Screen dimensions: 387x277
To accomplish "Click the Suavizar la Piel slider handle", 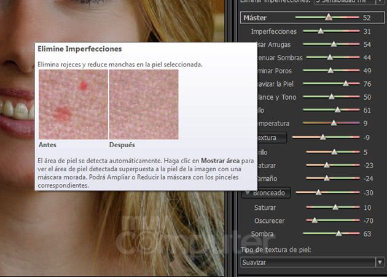I will tap(345, 84).
